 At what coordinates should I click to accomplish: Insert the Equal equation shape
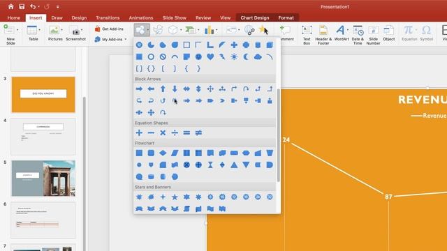pyautogui.click(x=186, y=132)
